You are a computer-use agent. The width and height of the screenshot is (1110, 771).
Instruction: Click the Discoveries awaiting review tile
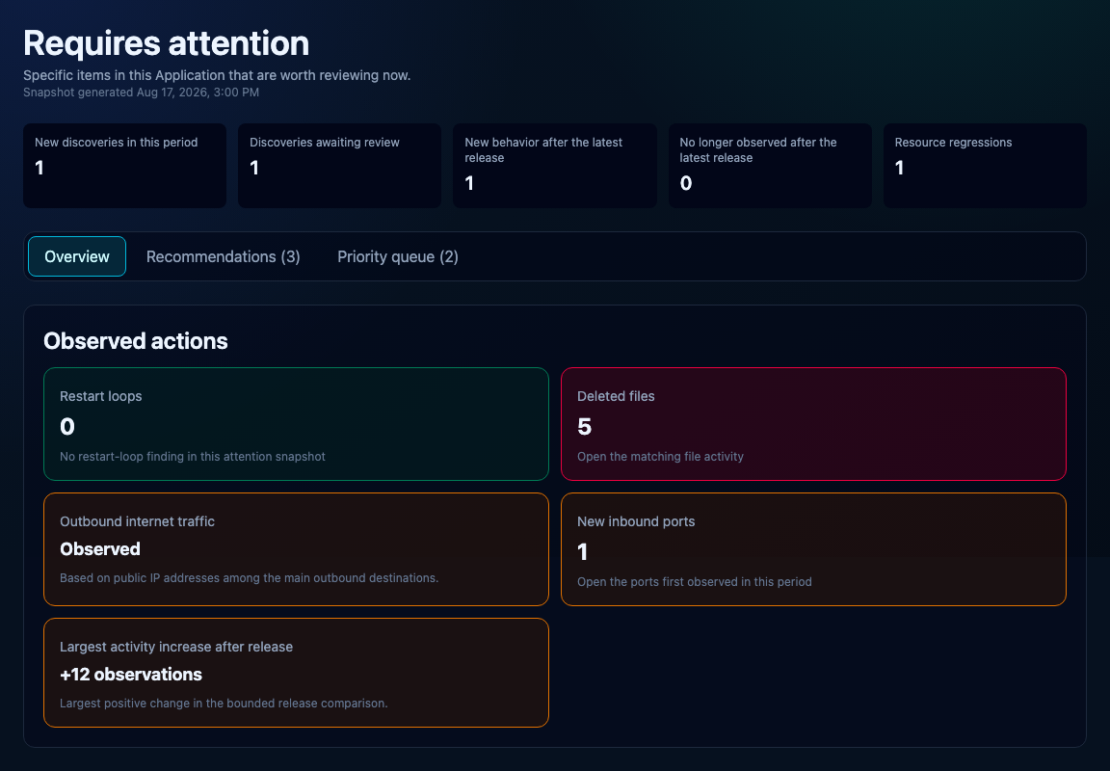pos(340,166)
